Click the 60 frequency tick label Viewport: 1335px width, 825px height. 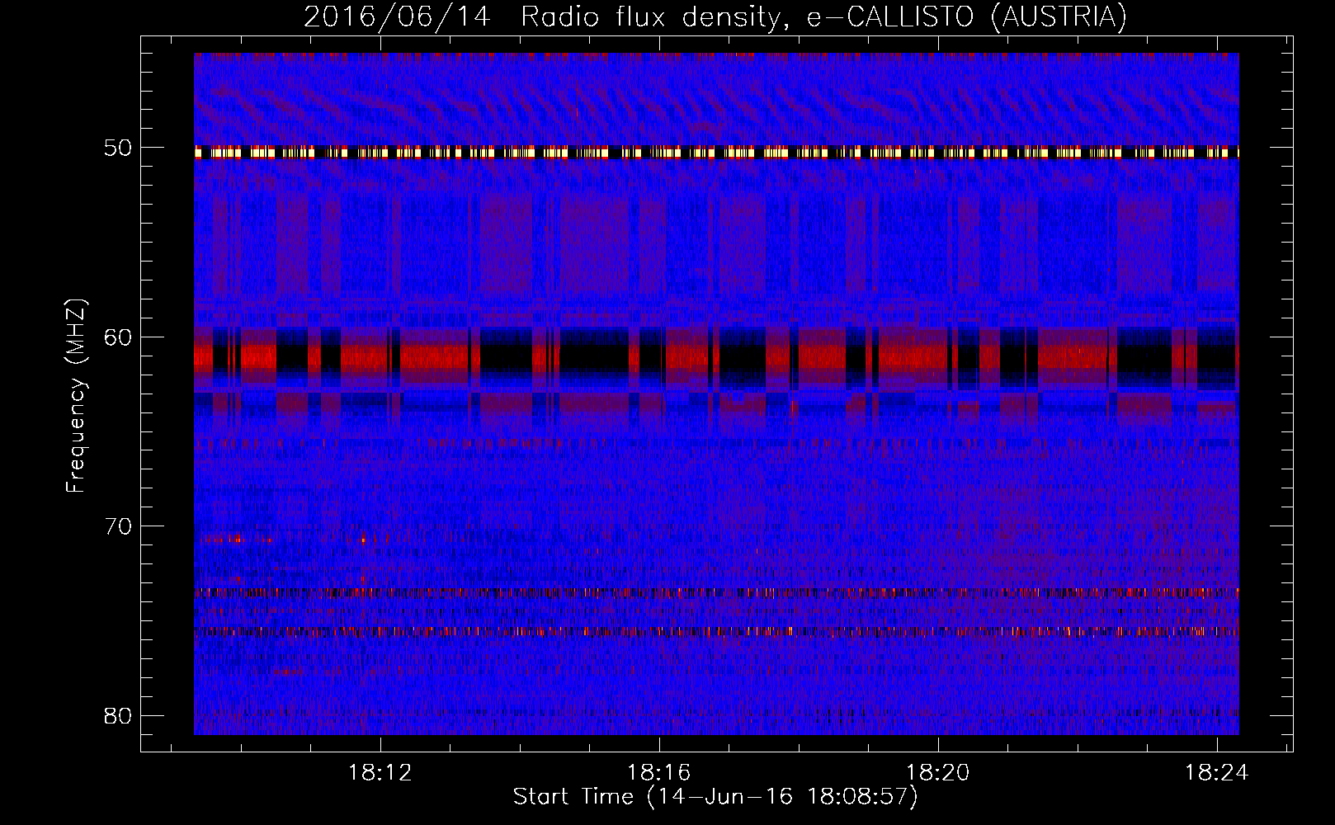(x=119, y=337)
